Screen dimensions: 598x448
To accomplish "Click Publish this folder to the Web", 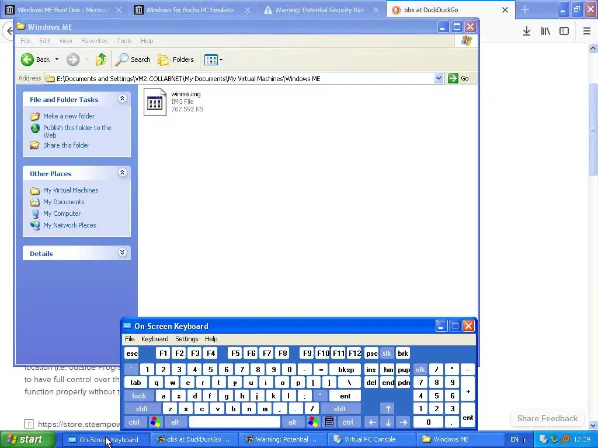I will coord(77,131).
